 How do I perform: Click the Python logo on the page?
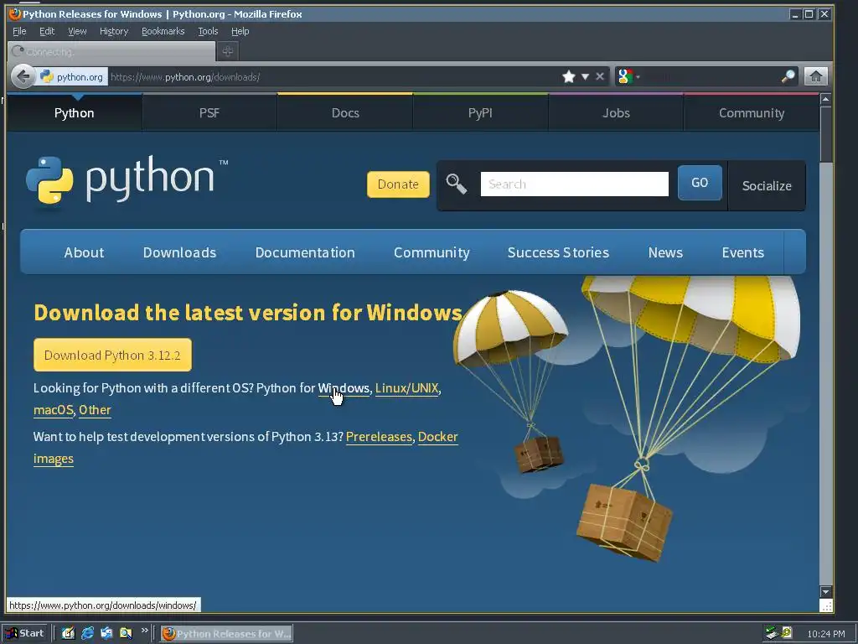(127, 180)
